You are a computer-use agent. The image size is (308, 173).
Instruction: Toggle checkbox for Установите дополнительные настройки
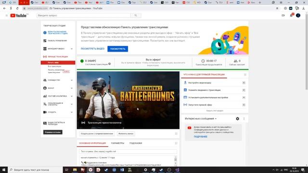244,98
